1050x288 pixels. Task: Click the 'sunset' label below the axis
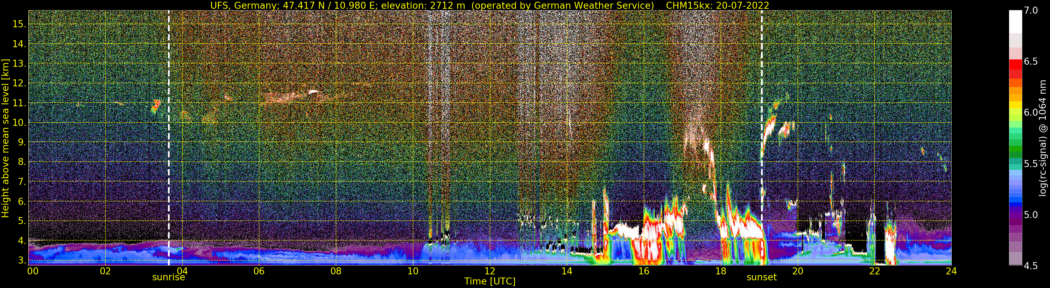pos(761,278)
